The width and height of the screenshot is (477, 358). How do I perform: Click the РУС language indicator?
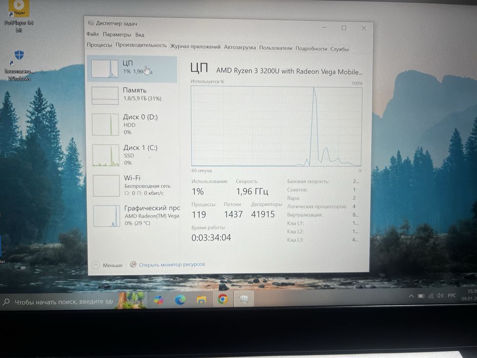[x=452, y=295]
